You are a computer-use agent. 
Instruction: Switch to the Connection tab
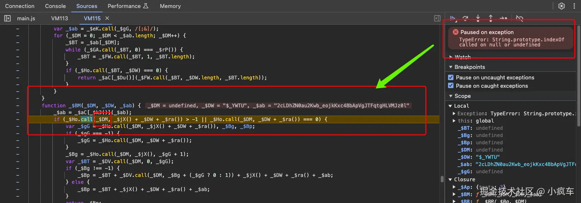click(20, 6)
